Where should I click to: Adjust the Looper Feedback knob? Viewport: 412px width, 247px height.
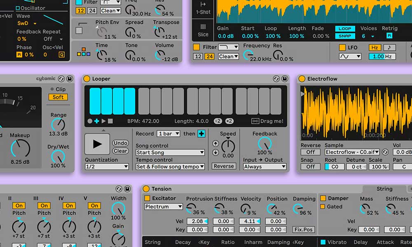[x=265, y=144]
